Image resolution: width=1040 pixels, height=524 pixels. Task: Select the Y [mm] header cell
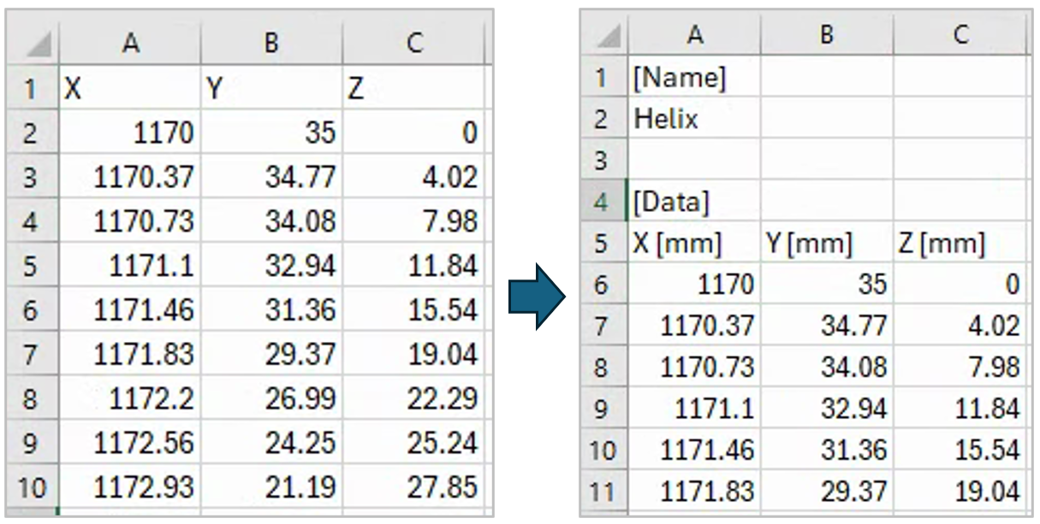(x=826, y=244)
